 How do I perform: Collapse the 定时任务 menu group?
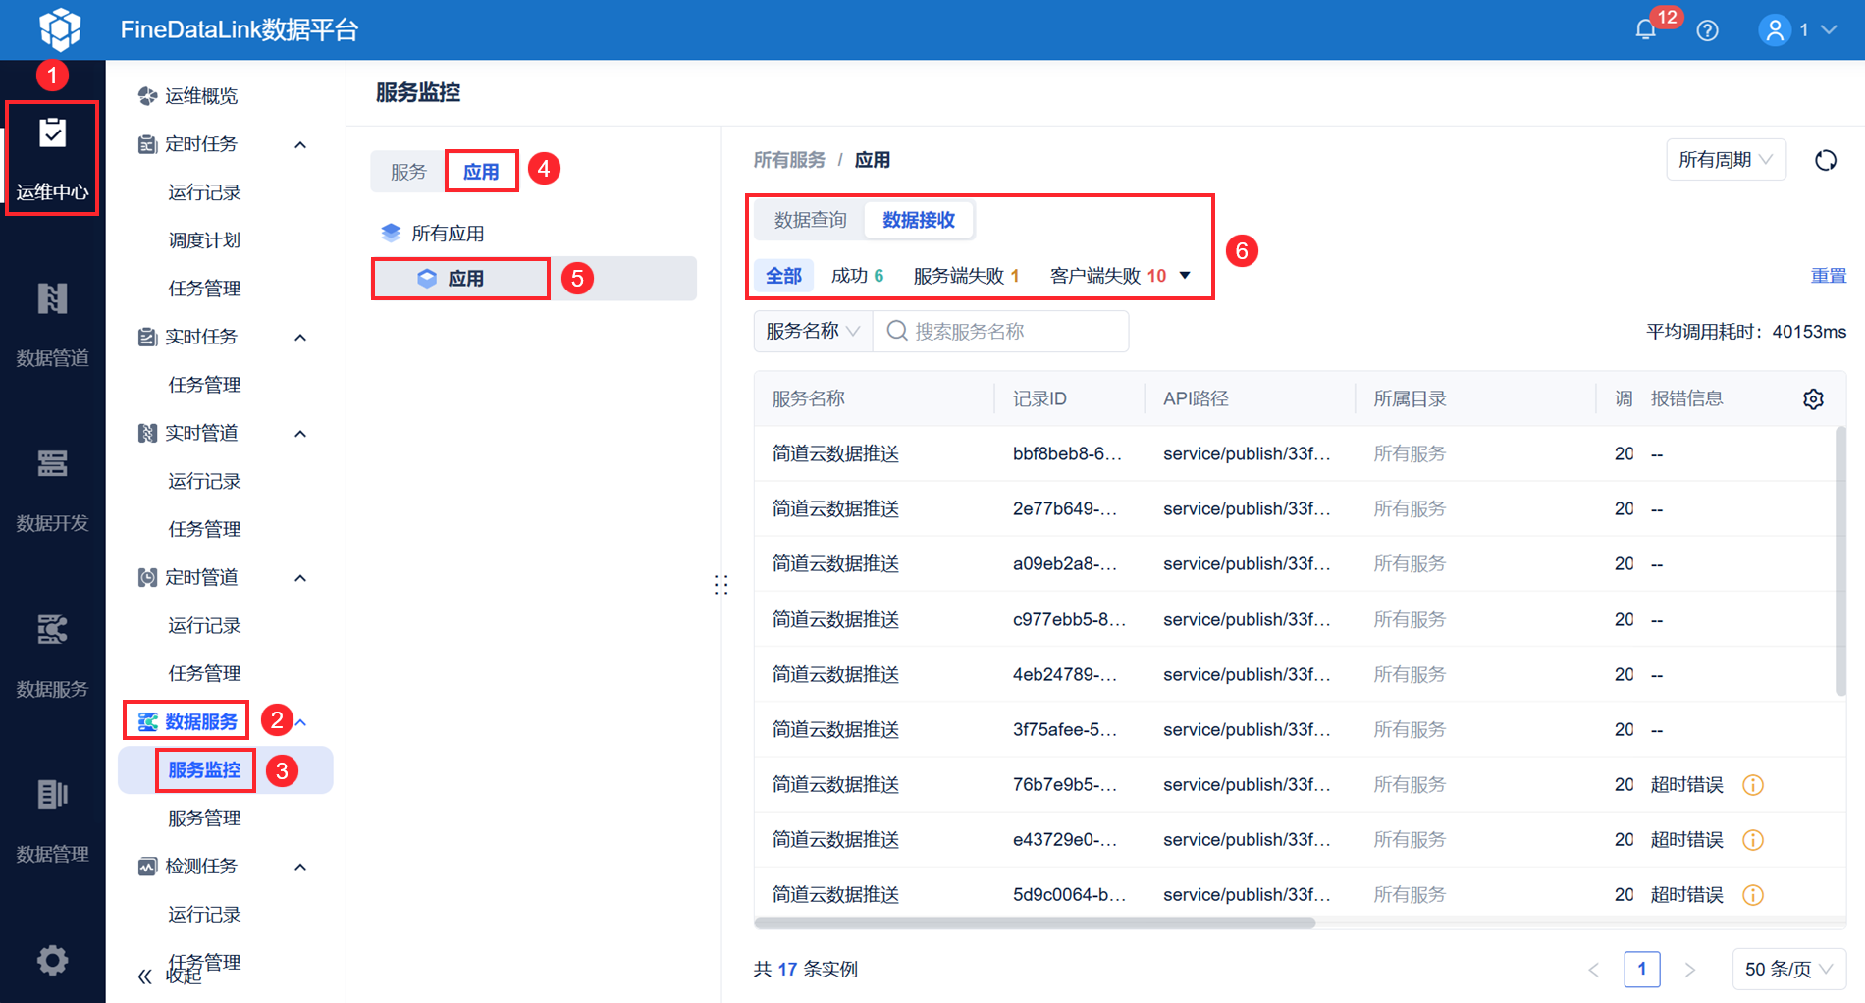tap(300, 145)
